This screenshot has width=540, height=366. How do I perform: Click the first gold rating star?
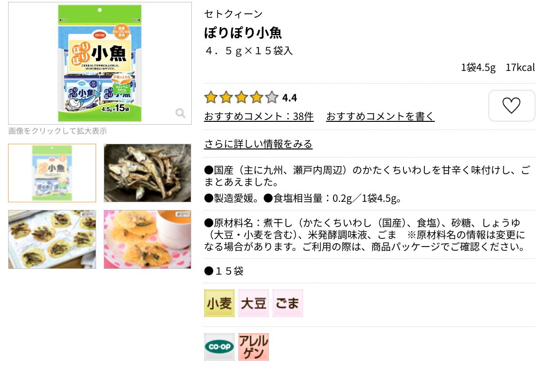tap(211, 98)
